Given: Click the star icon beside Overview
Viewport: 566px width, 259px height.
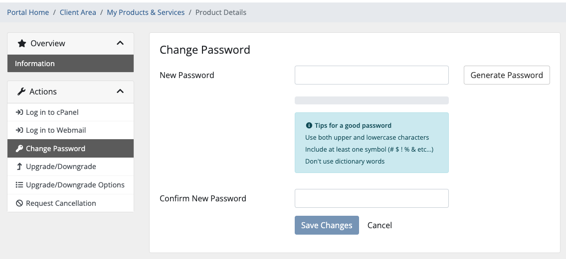Looking at the screenshot, I should 21,44.
